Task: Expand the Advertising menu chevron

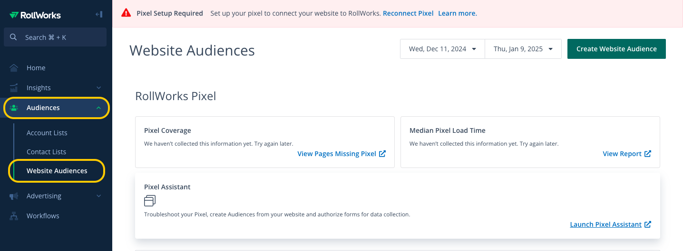Action: point(99,196)
